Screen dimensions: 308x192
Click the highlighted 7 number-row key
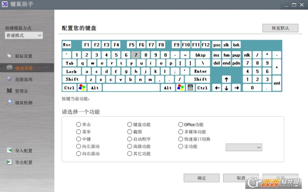pyautogui.click(x=136, y=55)
